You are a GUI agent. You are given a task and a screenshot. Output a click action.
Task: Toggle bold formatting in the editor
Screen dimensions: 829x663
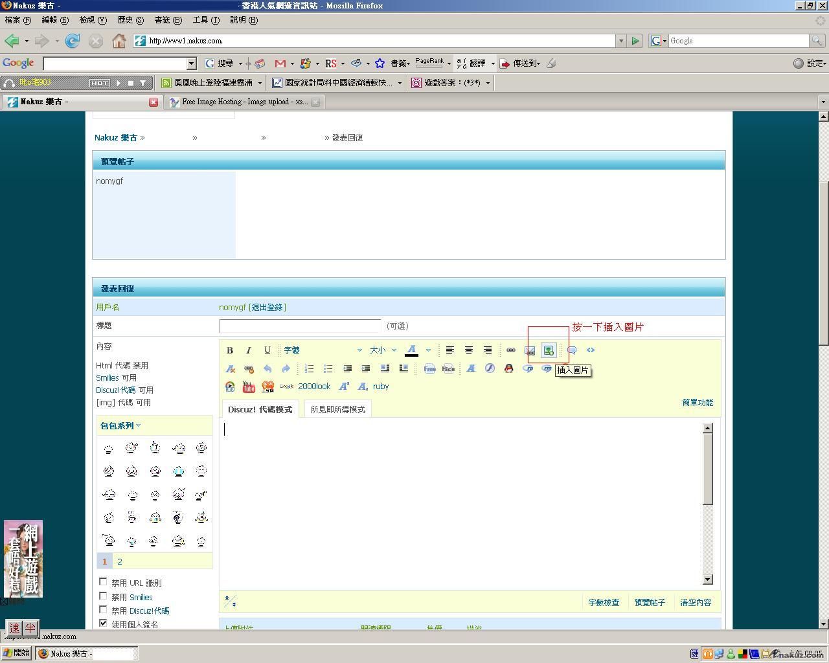coord(230,350)
